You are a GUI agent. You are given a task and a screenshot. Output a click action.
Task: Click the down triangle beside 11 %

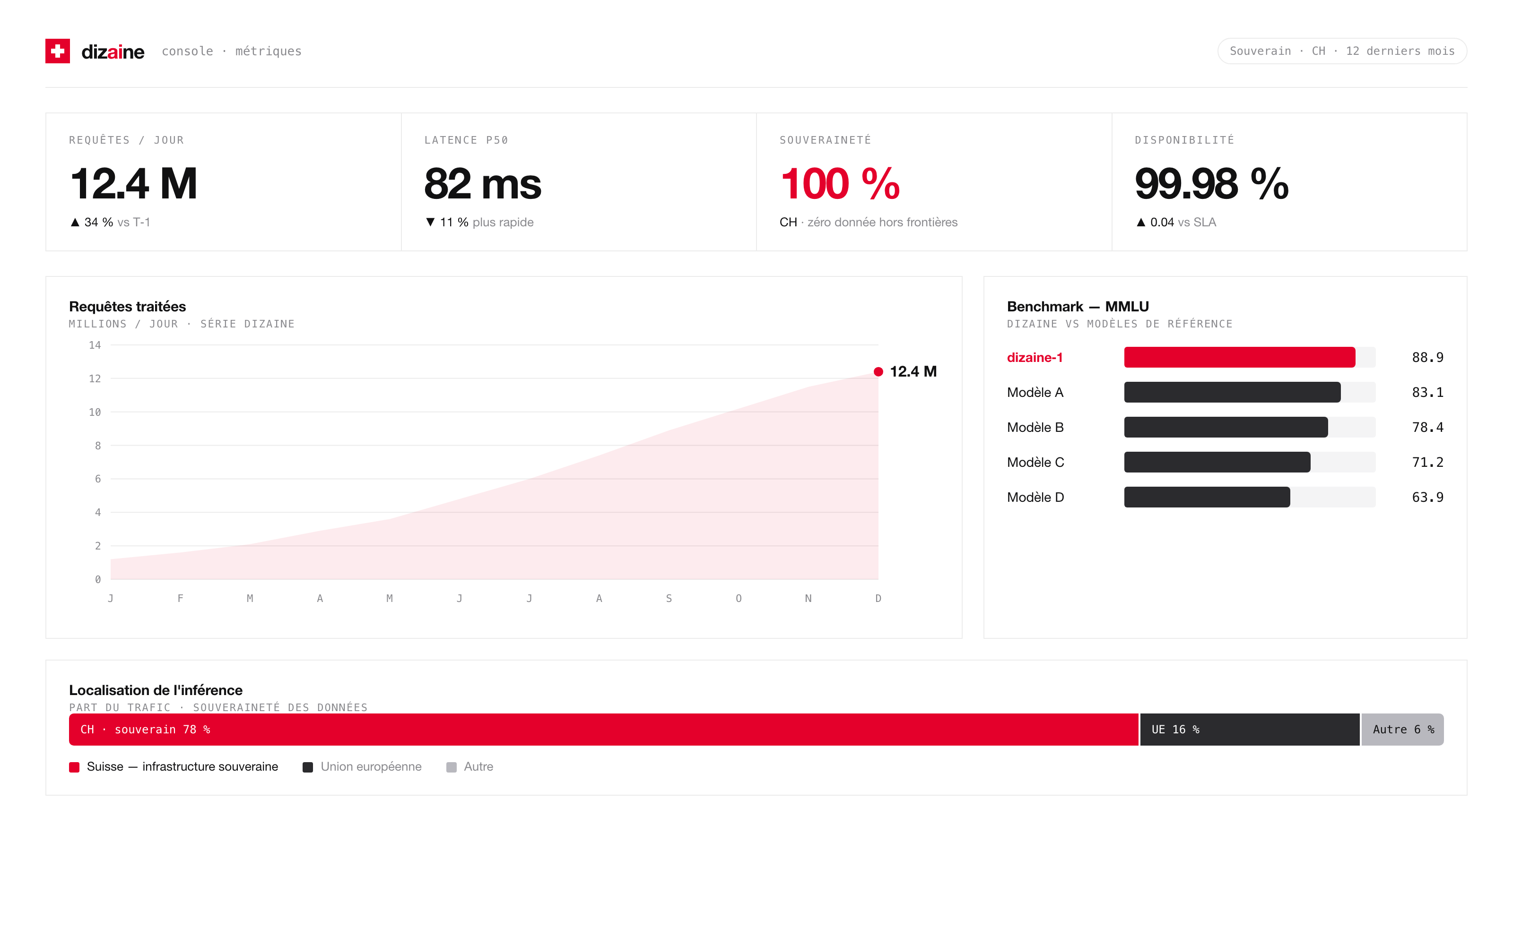[x=430, y=223]
